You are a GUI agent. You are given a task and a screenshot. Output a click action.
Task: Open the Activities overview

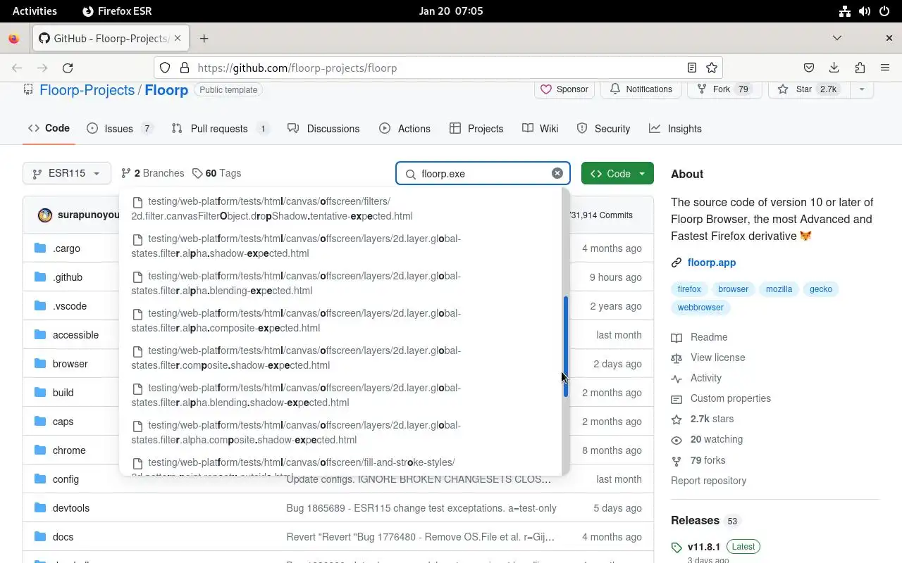coord(35,11)
